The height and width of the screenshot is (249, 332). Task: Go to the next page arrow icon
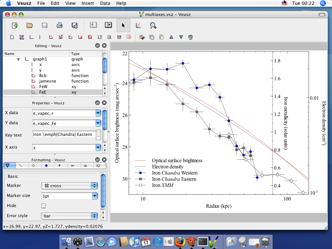[x=108, y=25]
